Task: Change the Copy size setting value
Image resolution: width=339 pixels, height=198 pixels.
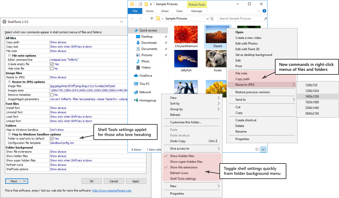Action: click(89, 47)
